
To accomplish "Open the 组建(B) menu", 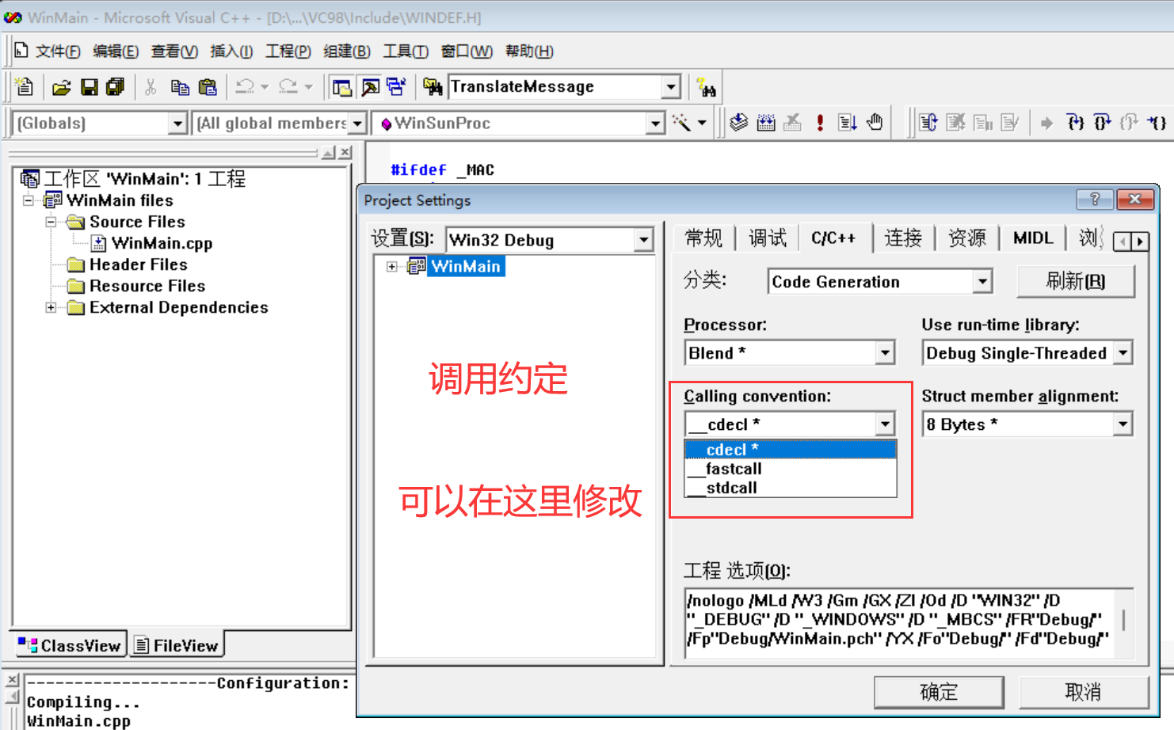I will click(347, 51).
